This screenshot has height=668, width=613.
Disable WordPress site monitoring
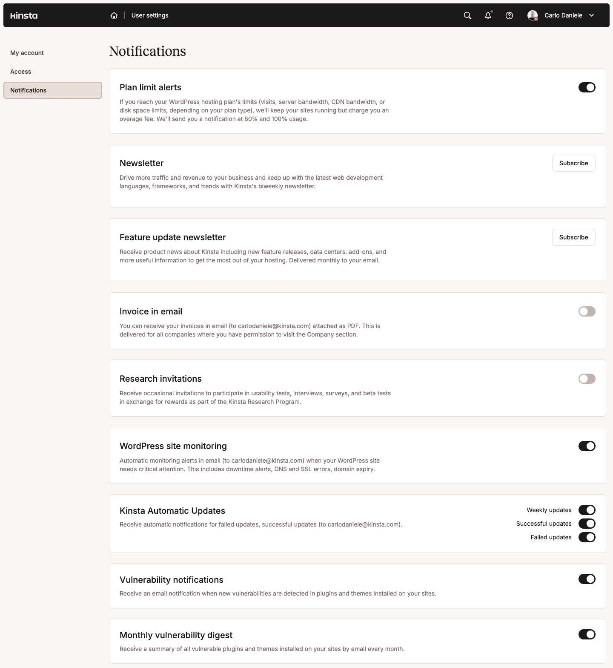[x=587, y=446]
